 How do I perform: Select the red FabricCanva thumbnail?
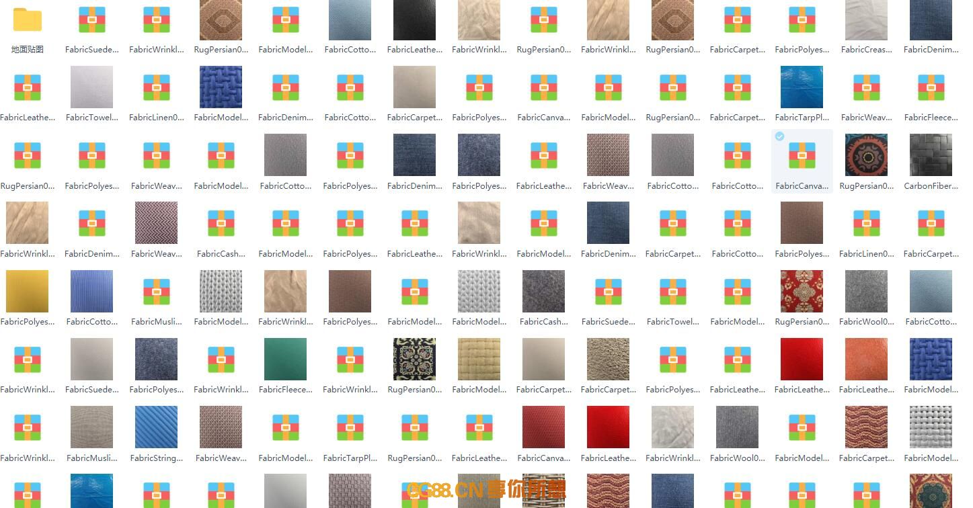543,427
